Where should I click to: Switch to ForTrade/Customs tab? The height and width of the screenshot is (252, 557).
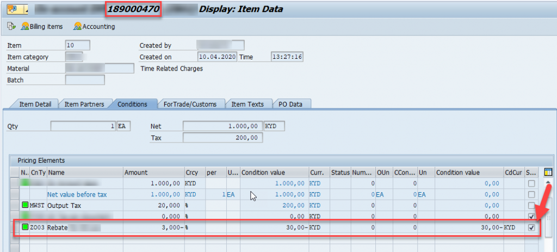click(190, 104)
